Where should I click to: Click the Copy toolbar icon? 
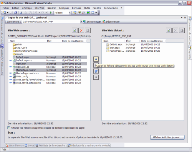(x=26, y=13)
